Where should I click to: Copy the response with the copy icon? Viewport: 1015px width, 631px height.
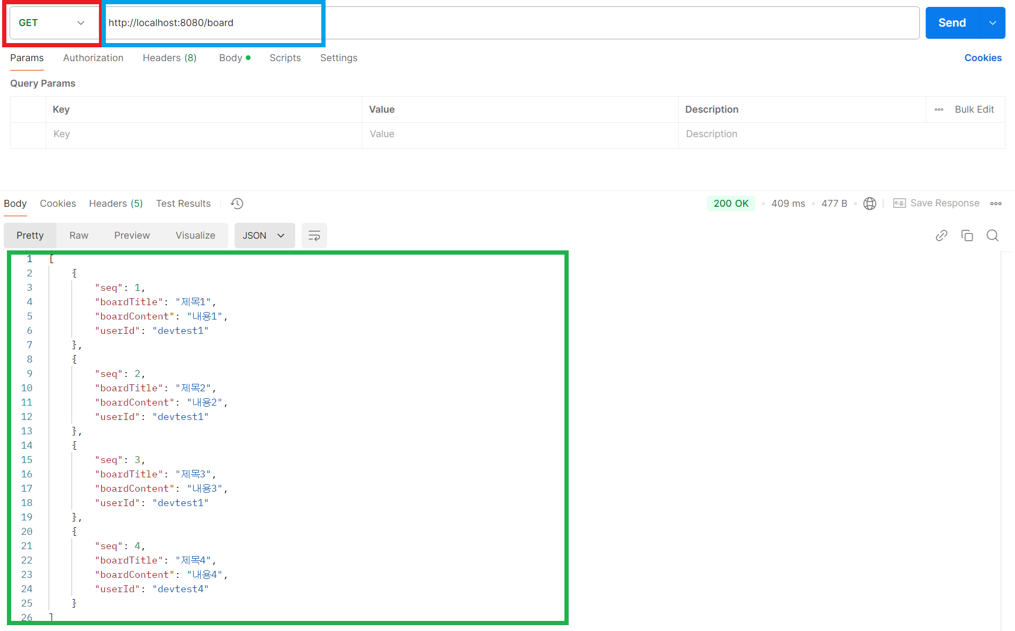pos(967,235)
